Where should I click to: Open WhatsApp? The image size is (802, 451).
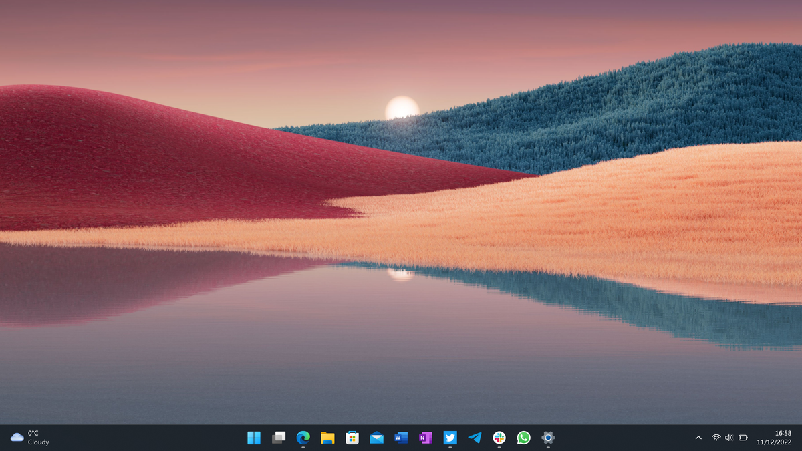(x=524, y=438)
